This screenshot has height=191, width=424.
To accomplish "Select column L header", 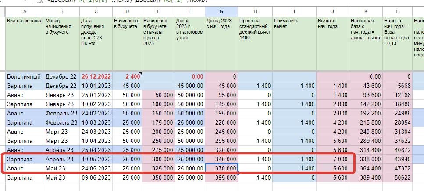I will (397, 11).
